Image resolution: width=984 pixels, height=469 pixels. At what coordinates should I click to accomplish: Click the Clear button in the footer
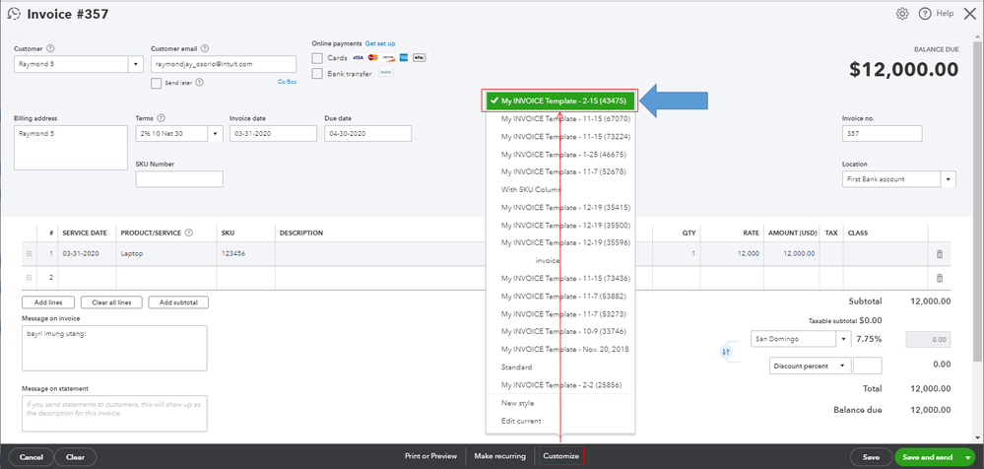[x=75, y=457]
